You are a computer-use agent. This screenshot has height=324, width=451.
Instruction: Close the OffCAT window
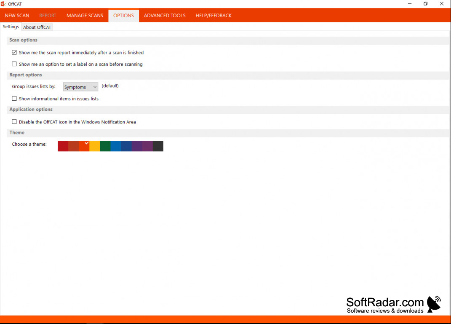(x=442, y=4)
